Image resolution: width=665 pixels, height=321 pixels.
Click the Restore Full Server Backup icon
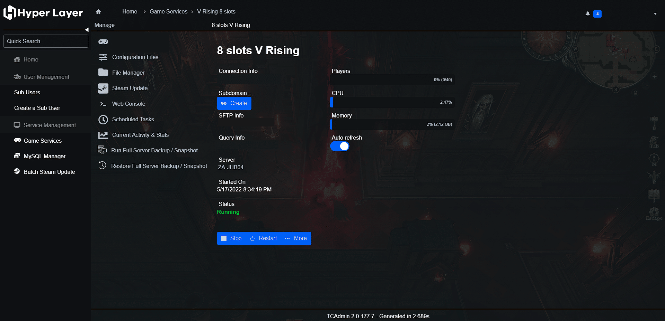(x=103, y=165)
